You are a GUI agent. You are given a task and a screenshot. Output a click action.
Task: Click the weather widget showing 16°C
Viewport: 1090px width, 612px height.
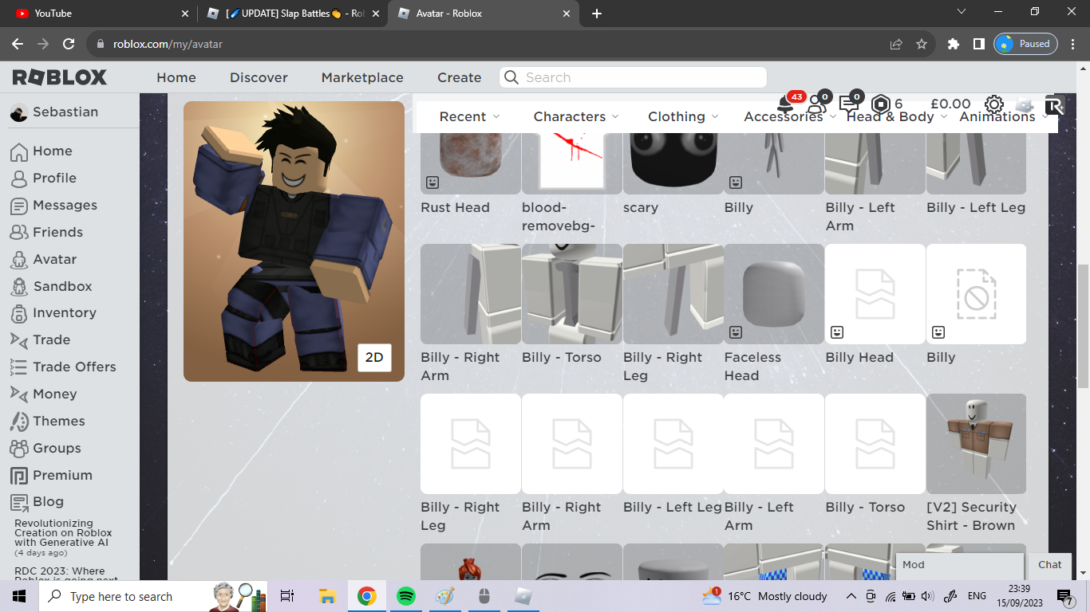[764, 596]
